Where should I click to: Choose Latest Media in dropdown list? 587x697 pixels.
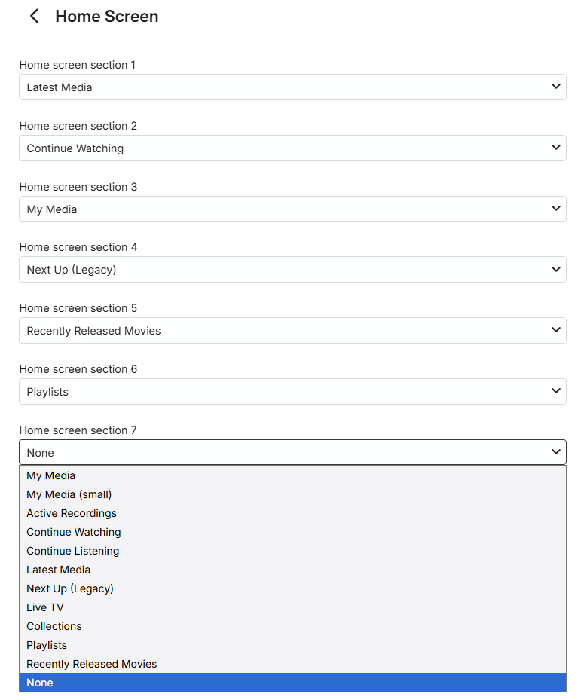click(x=59, y=570)
